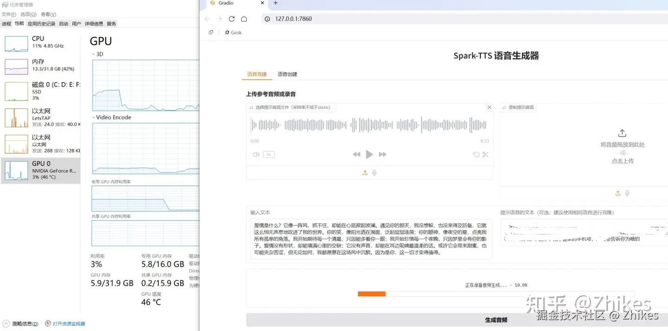
Task: Open the scissors trim tool for audio
Action: 485,155
